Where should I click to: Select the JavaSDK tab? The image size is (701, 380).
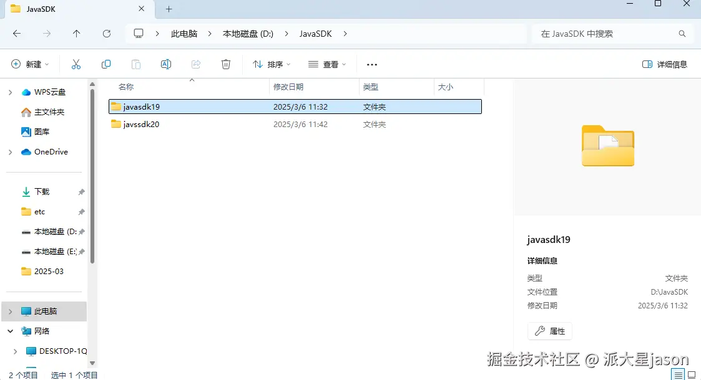pos(78,9)
